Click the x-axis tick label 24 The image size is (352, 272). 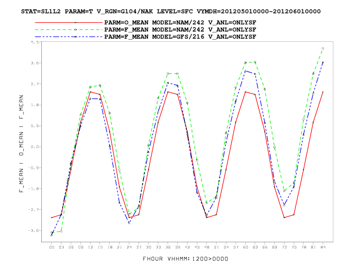[129, 247]
